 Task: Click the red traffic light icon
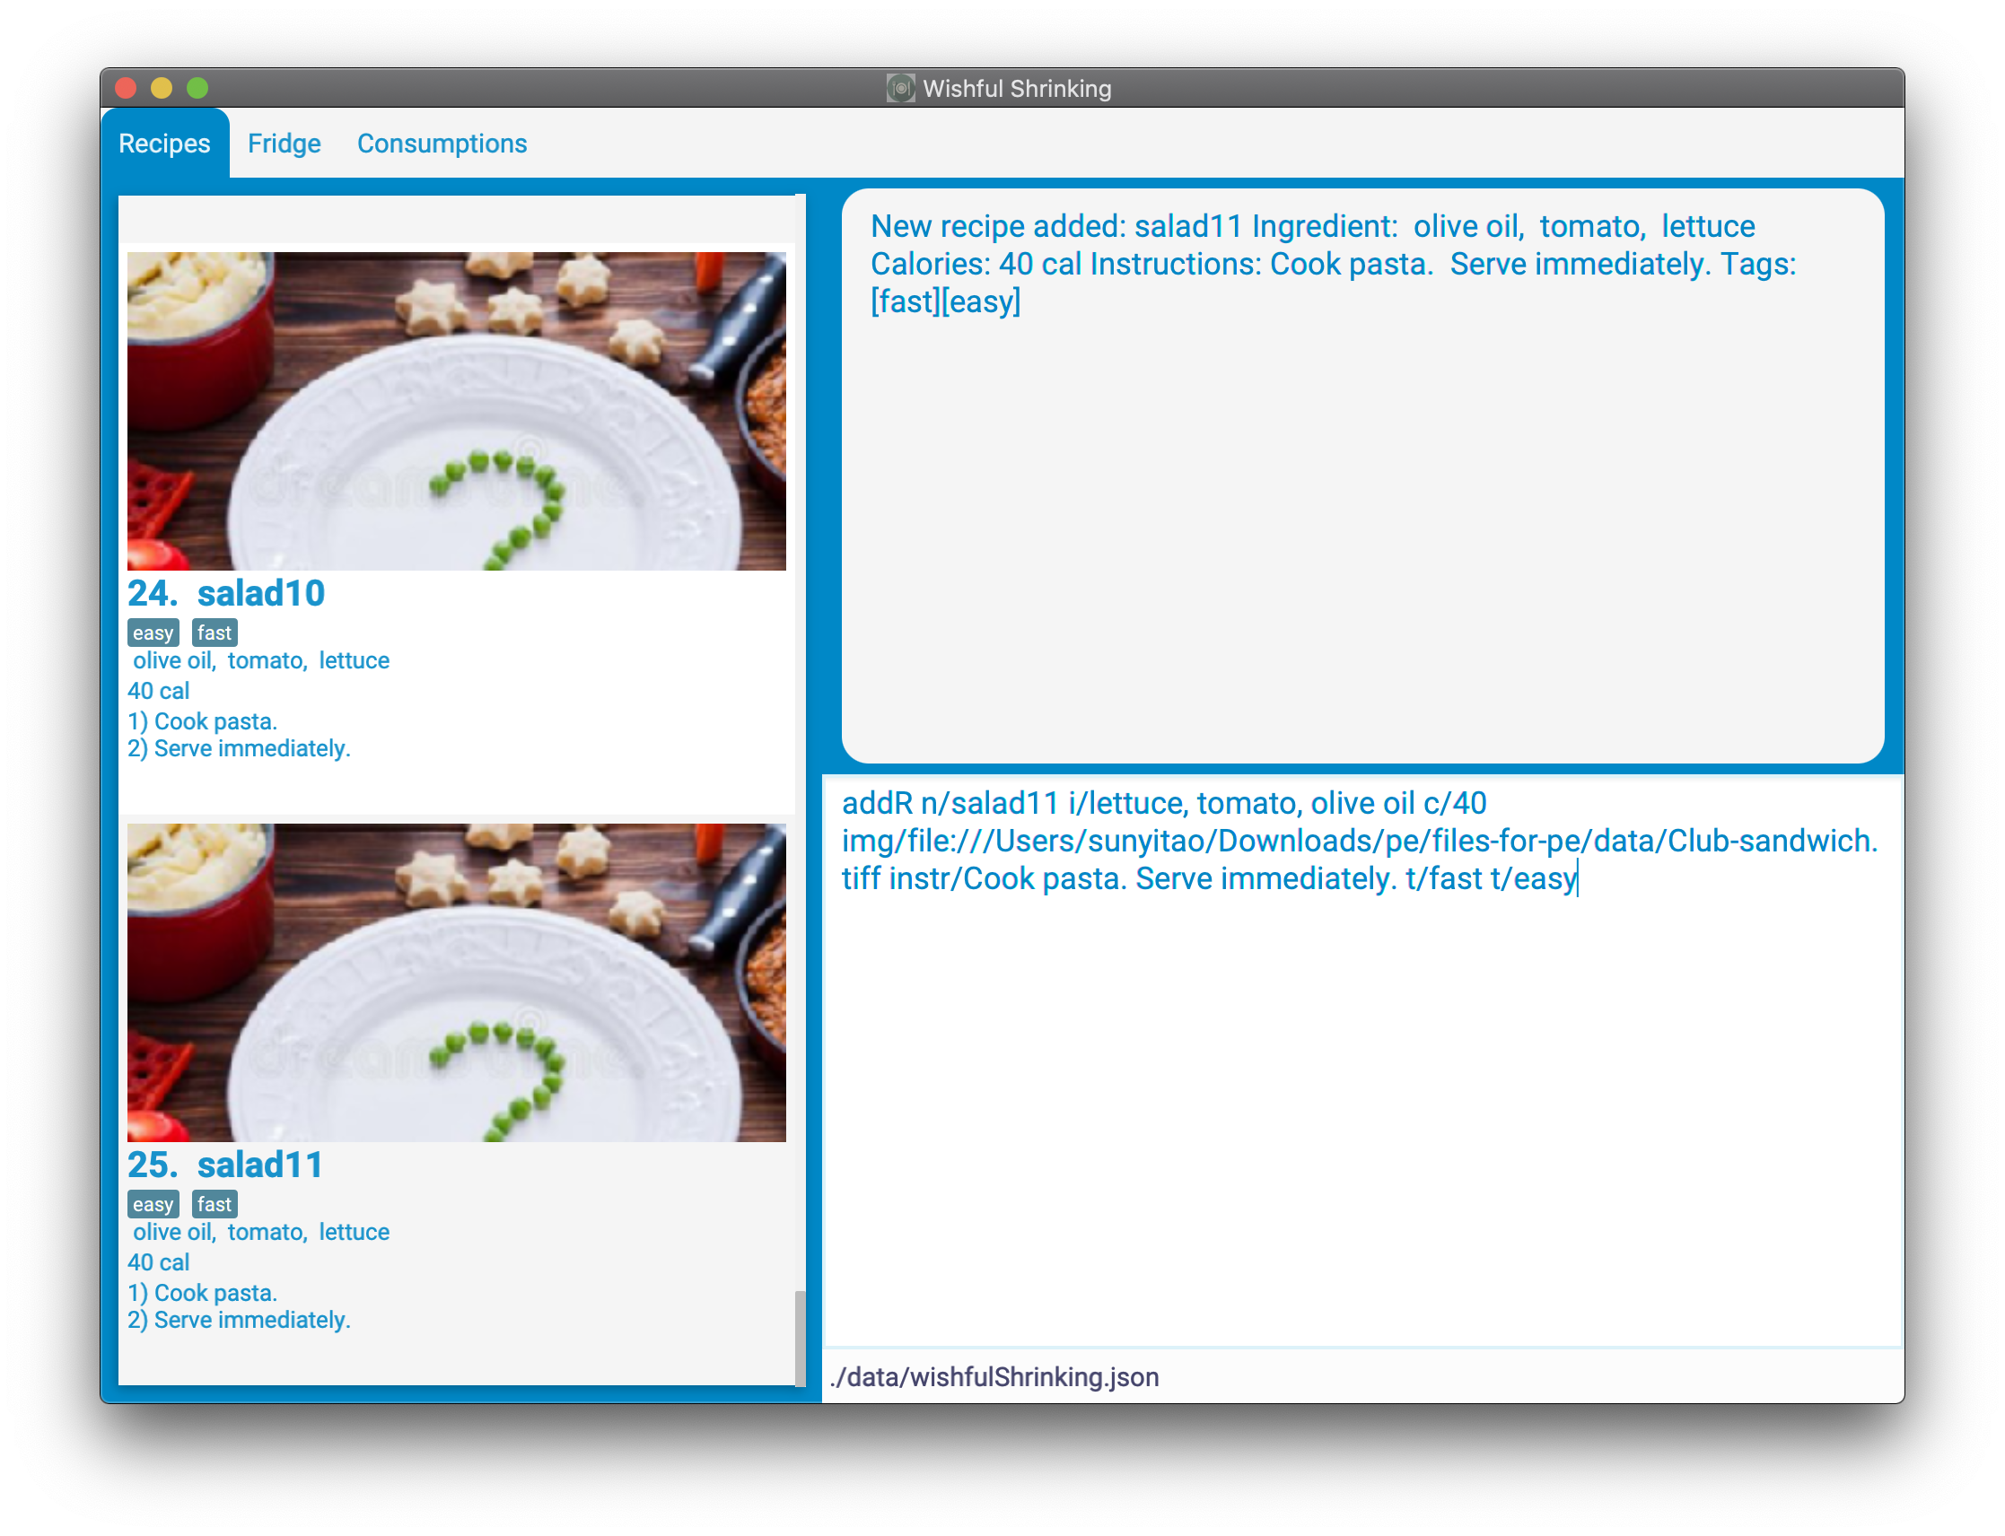click(x=127, y=87)
